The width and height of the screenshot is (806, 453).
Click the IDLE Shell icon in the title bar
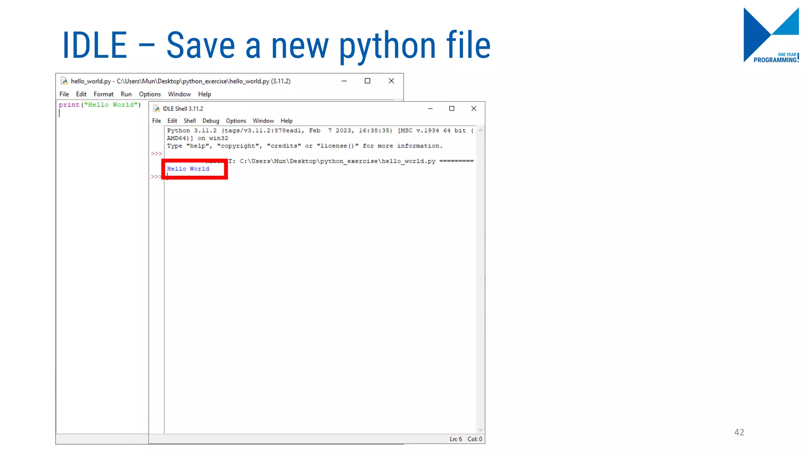156,109
